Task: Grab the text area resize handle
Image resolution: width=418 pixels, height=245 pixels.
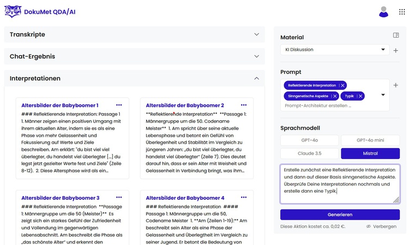Action: pyautogui.click(x=396, y=200)
